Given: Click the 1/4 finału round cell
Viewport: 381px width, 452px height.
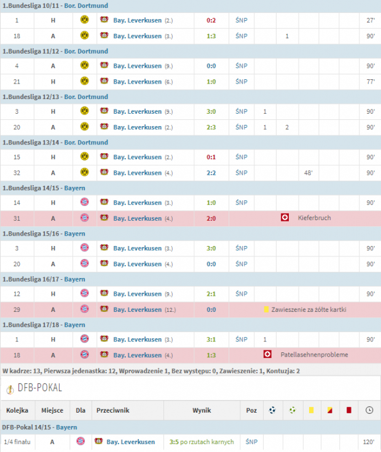Looking at the screenshot, I should (17, 442).
